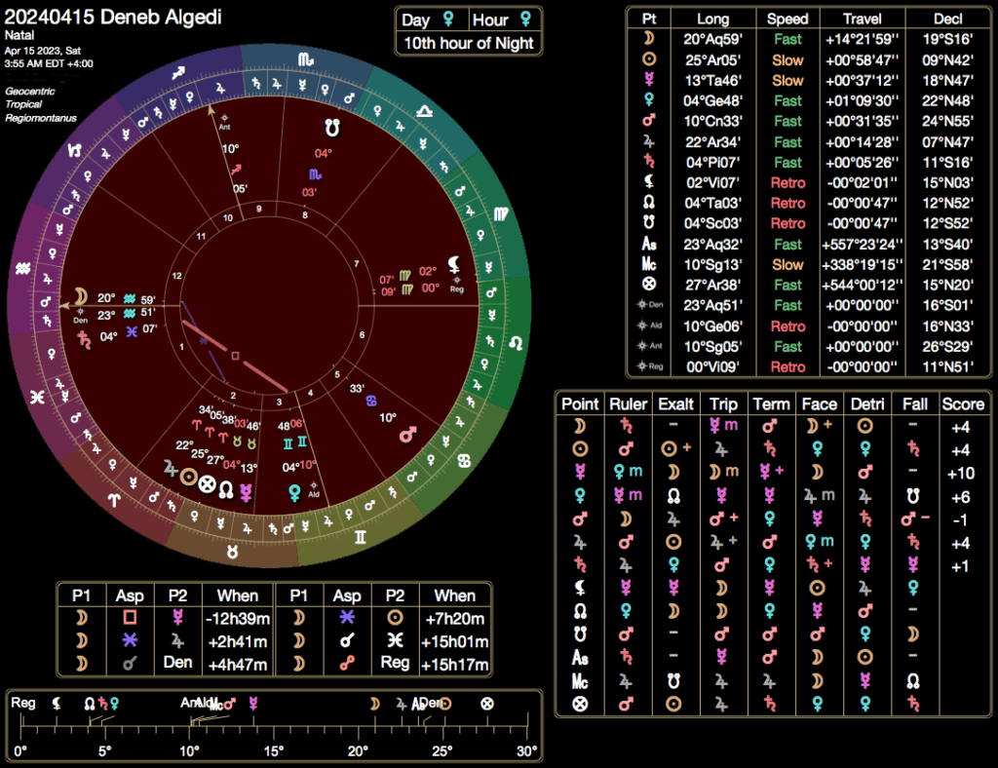Click the Venus glyph beside Hour
Image resolution: width=998 pixels, height=768 pixels.
click(x=525, y=19)
